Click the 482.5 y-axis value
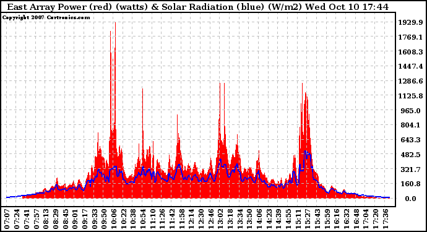427x232 pixels. [x=411, y=155]
